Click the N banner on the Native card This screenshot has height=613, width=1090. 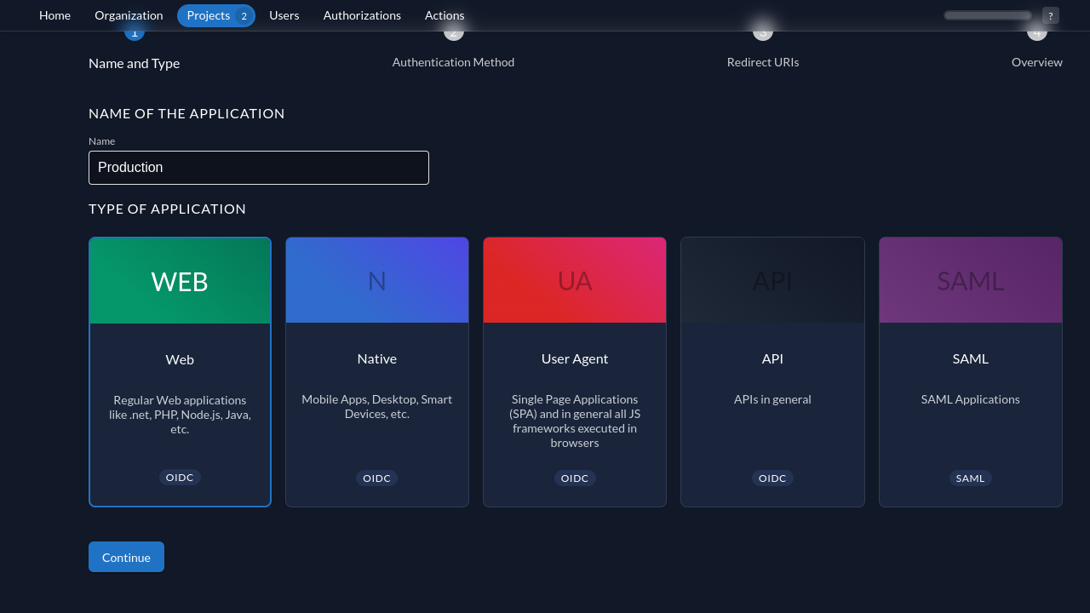tap(377, 279)
